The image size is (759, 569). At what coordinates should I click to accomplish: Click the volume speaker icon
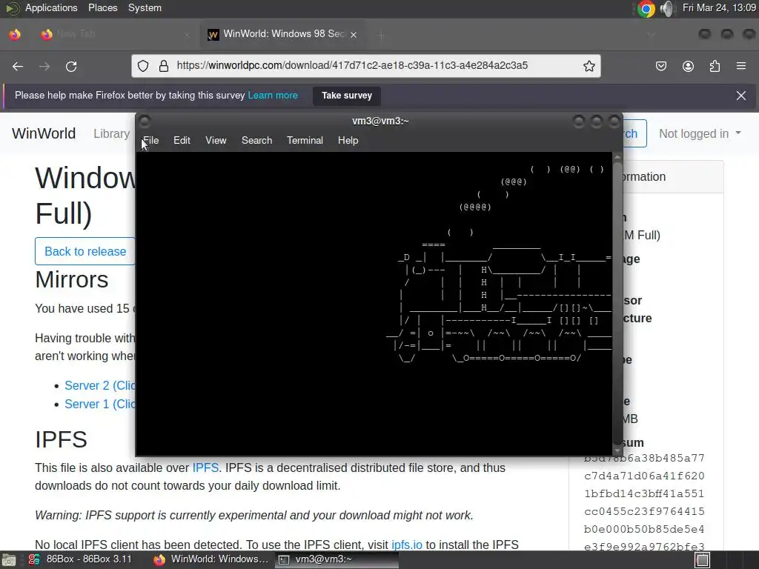667,8
